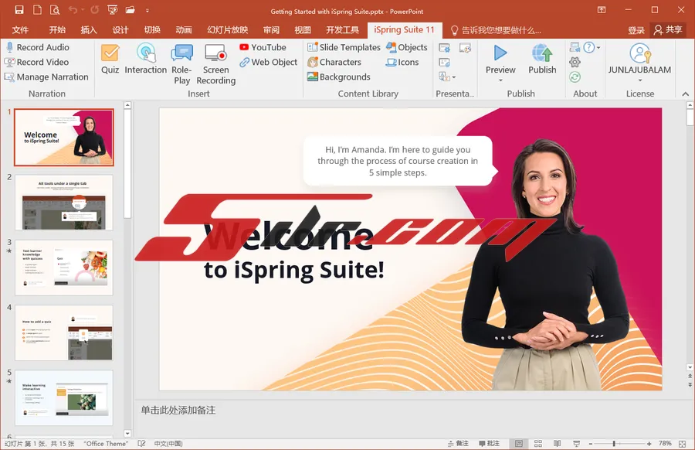Open the Objects library
The image size is (695, 450).
407,47
